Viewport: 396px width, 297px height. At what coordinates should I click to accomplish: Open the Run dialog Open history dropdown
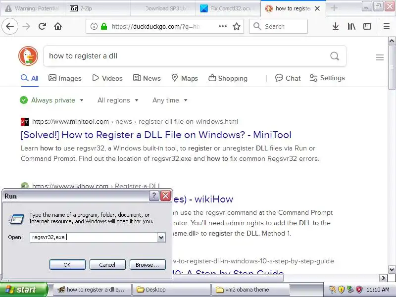click(x=161, y=238)
